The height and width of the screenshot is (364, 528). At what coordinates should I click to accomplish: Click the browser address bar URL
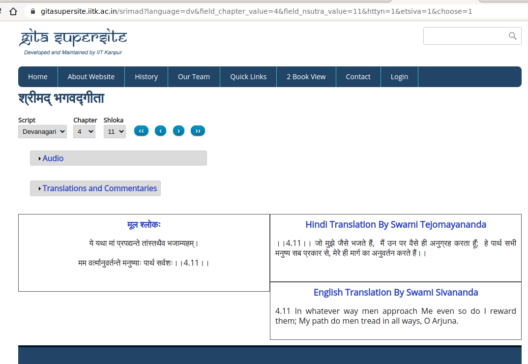(256, 11)
